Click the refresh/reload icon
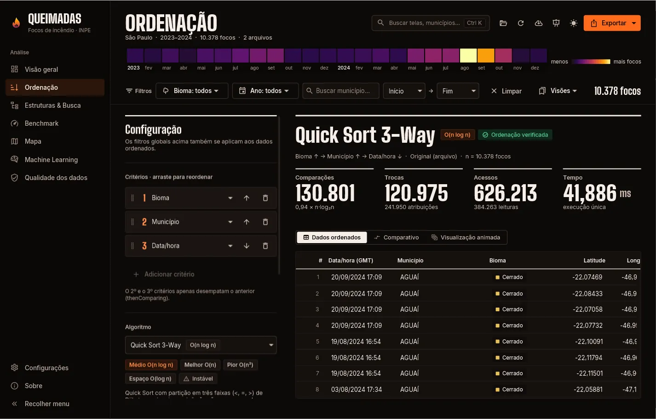Screen dimensions: 656x419 (x=521, y=23)
